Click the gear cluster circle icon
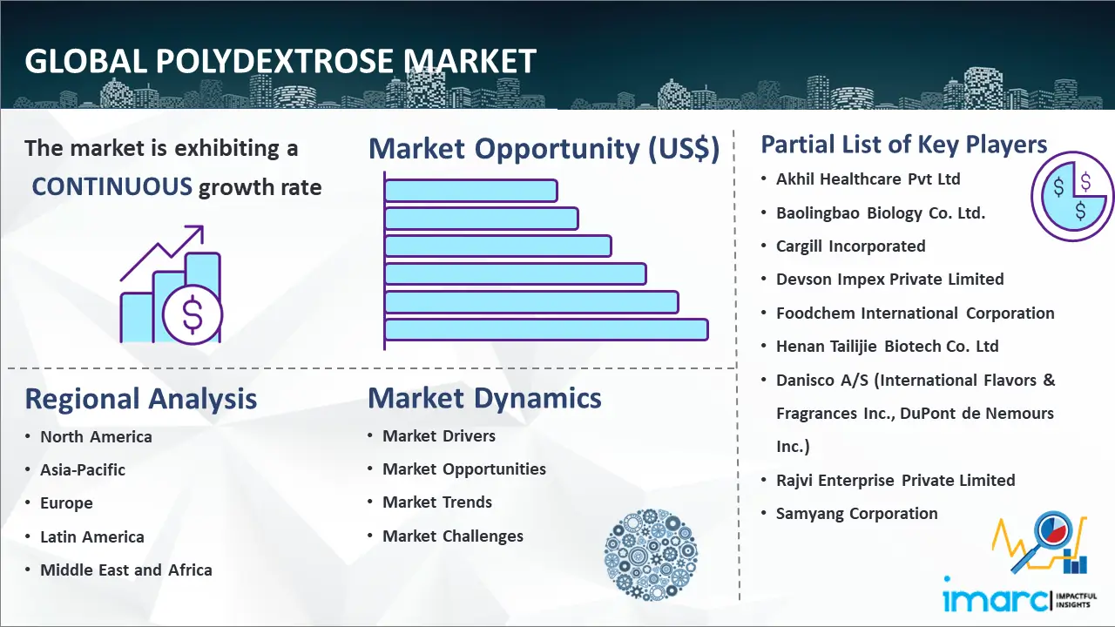The width and height of the screenshot is (1115, 627). tap(650, 555)
